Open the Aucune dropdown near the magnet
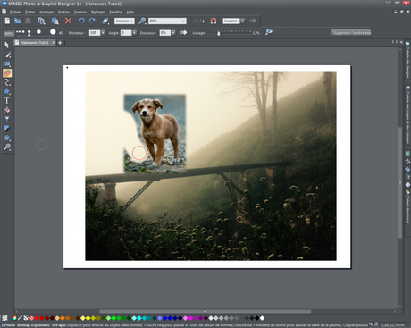Image resolution: width=411 pixels, height=328 pixels. [243, 21]
